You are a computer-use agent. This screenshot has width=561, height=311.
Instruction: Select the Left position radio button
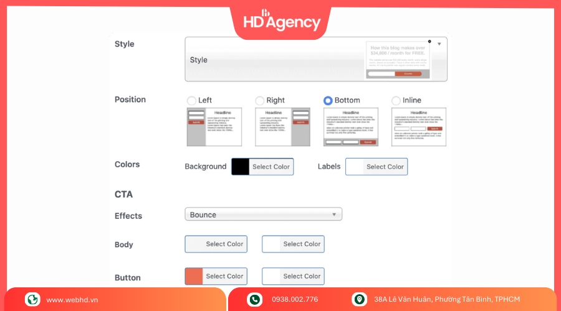[x=191, y=100]
